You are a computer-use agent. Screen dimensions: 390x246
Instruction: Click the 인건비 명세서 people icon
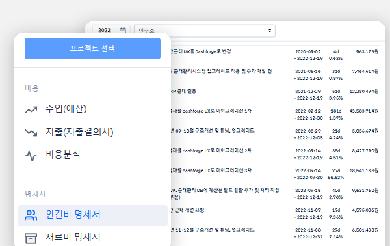tap(31, 215)
